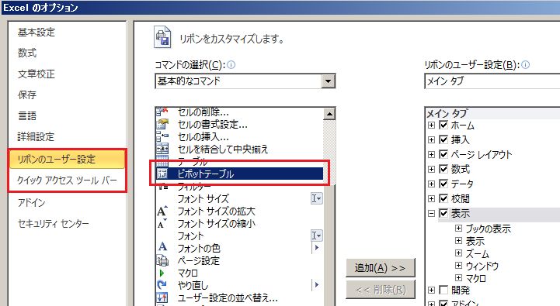Image resolution: width=560 pixels, height=306 pixels.
Task: Uncheck the 校閲 tab checkbox
Action: pyautogui.click(x=443, y=198)
